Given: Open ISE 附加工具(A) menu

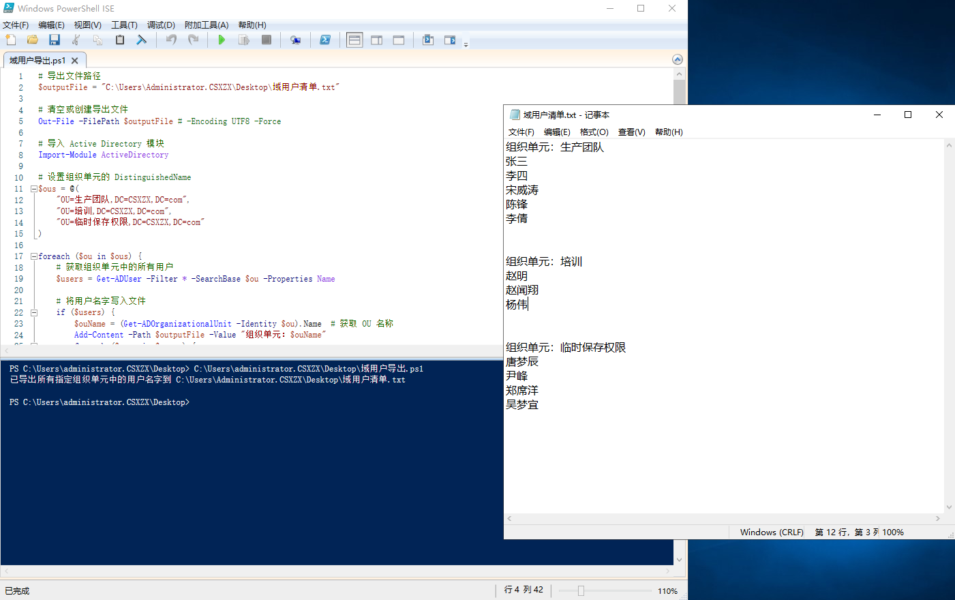Looking at the screenshot, I should [x=207, y=25].
